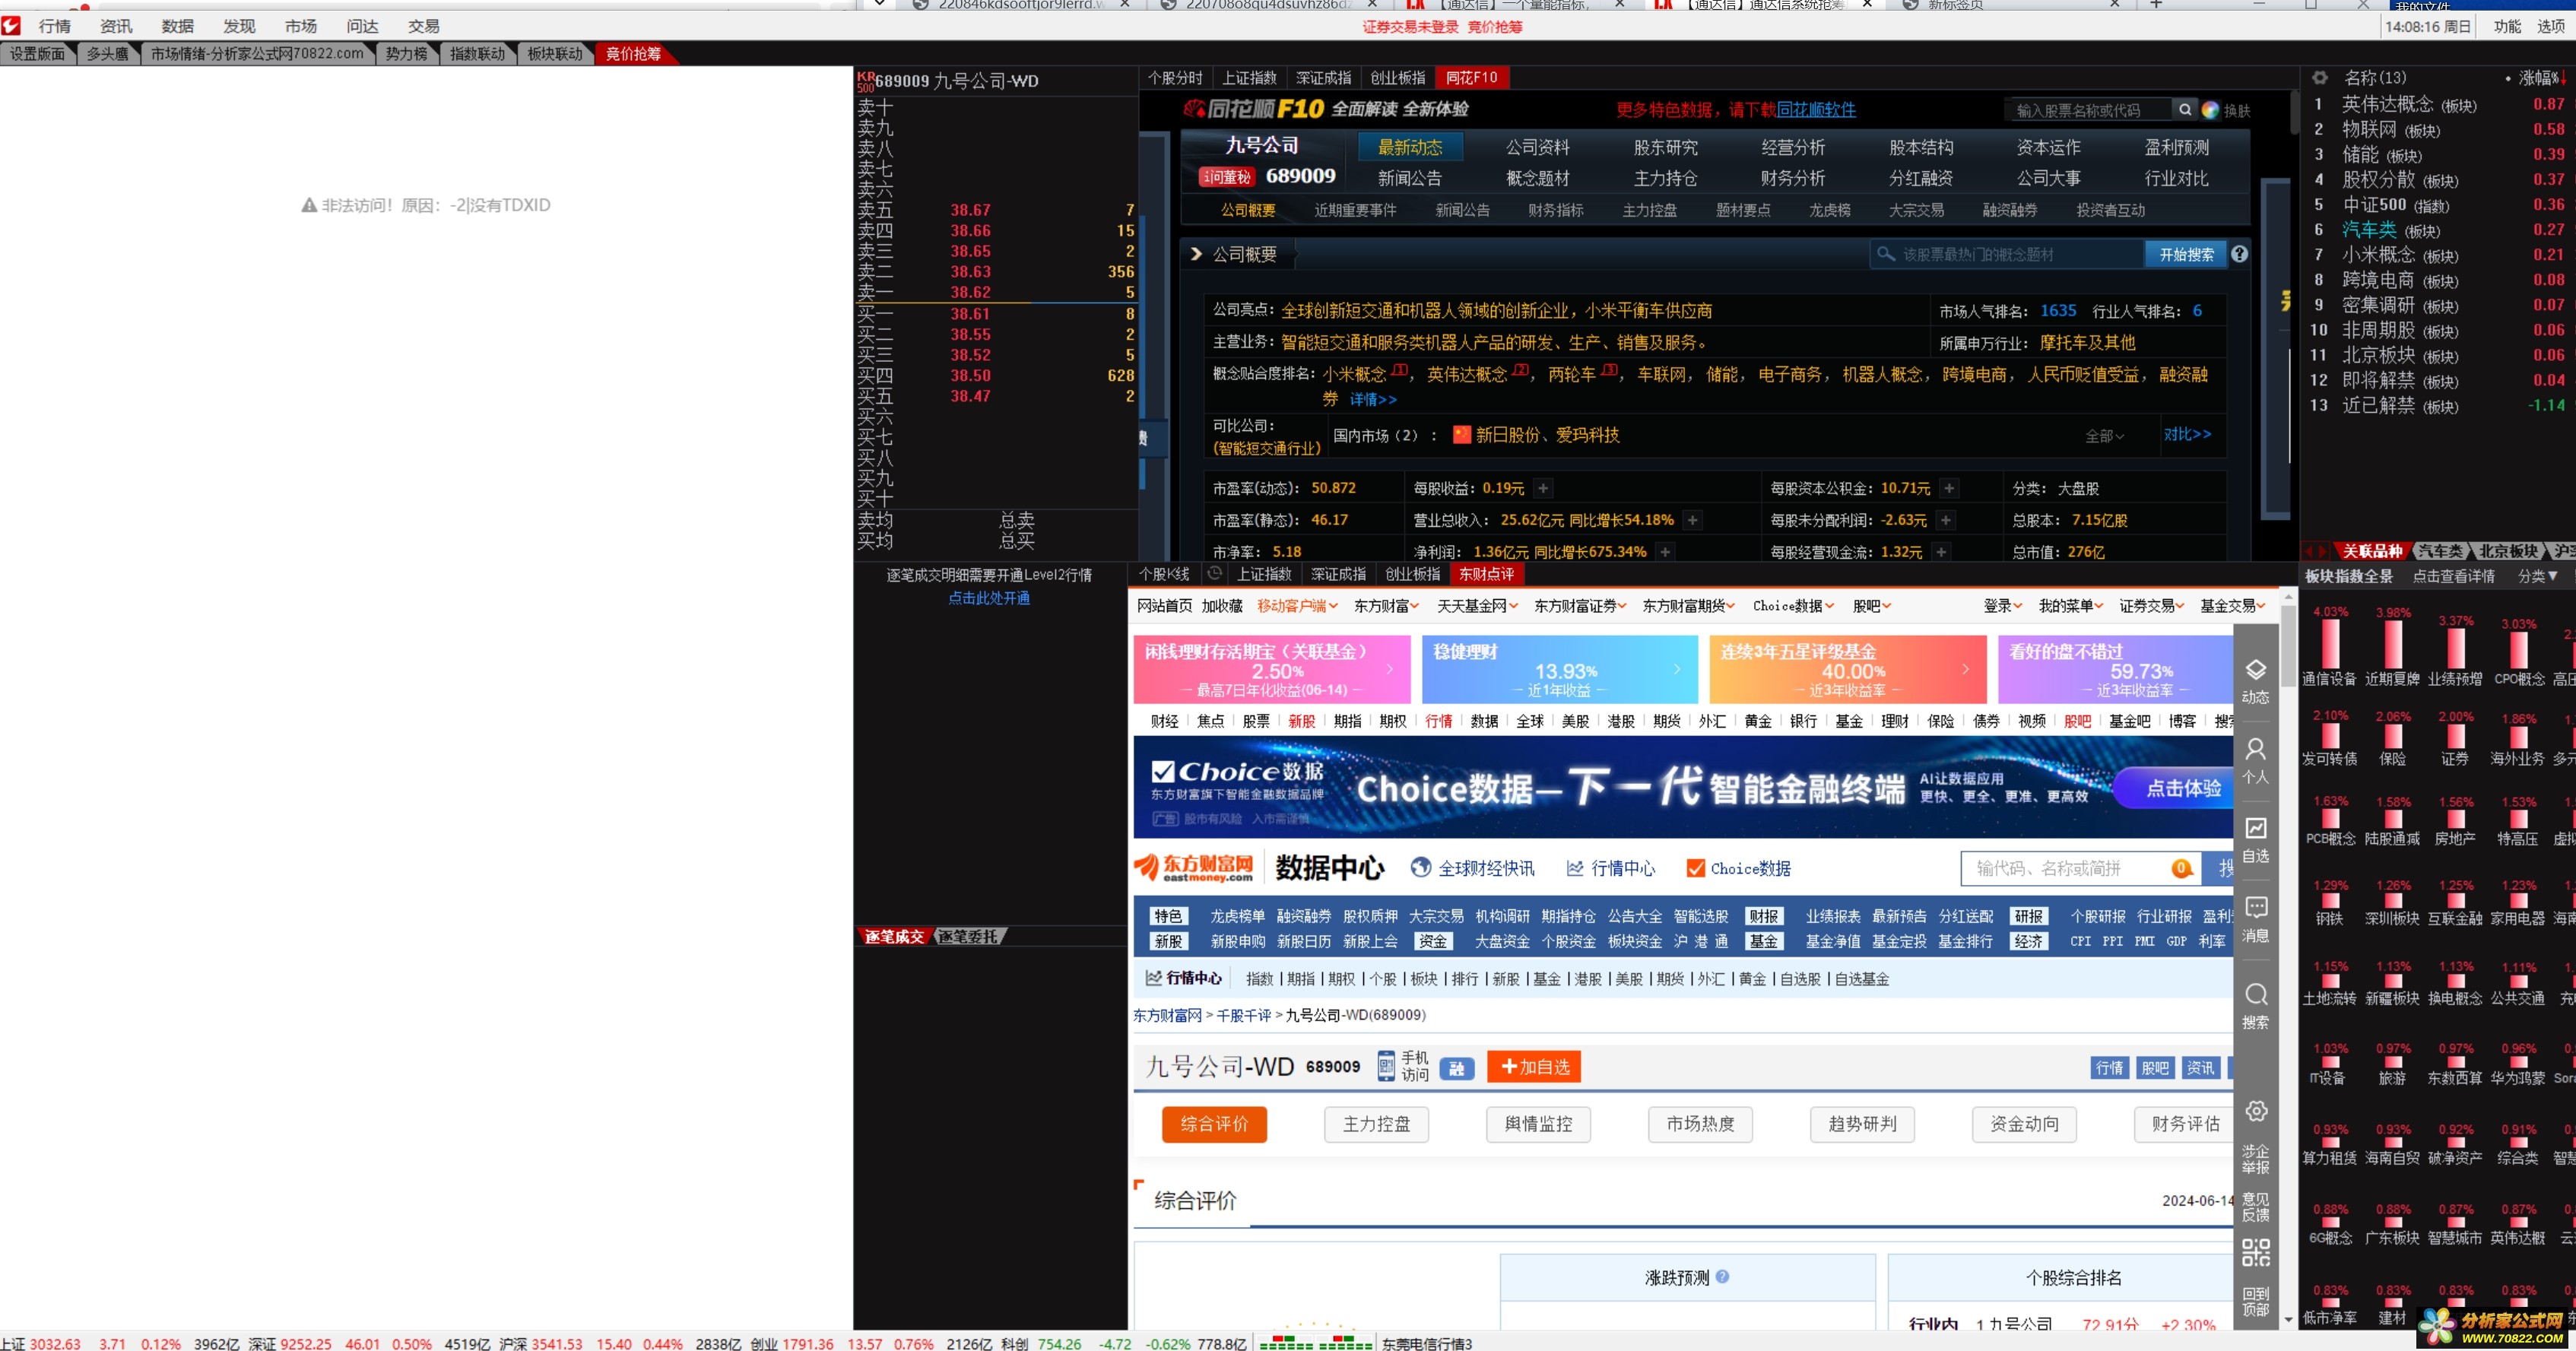
Task: Open 我的菜单 dropdown
Action: (x=2071, y=606)
